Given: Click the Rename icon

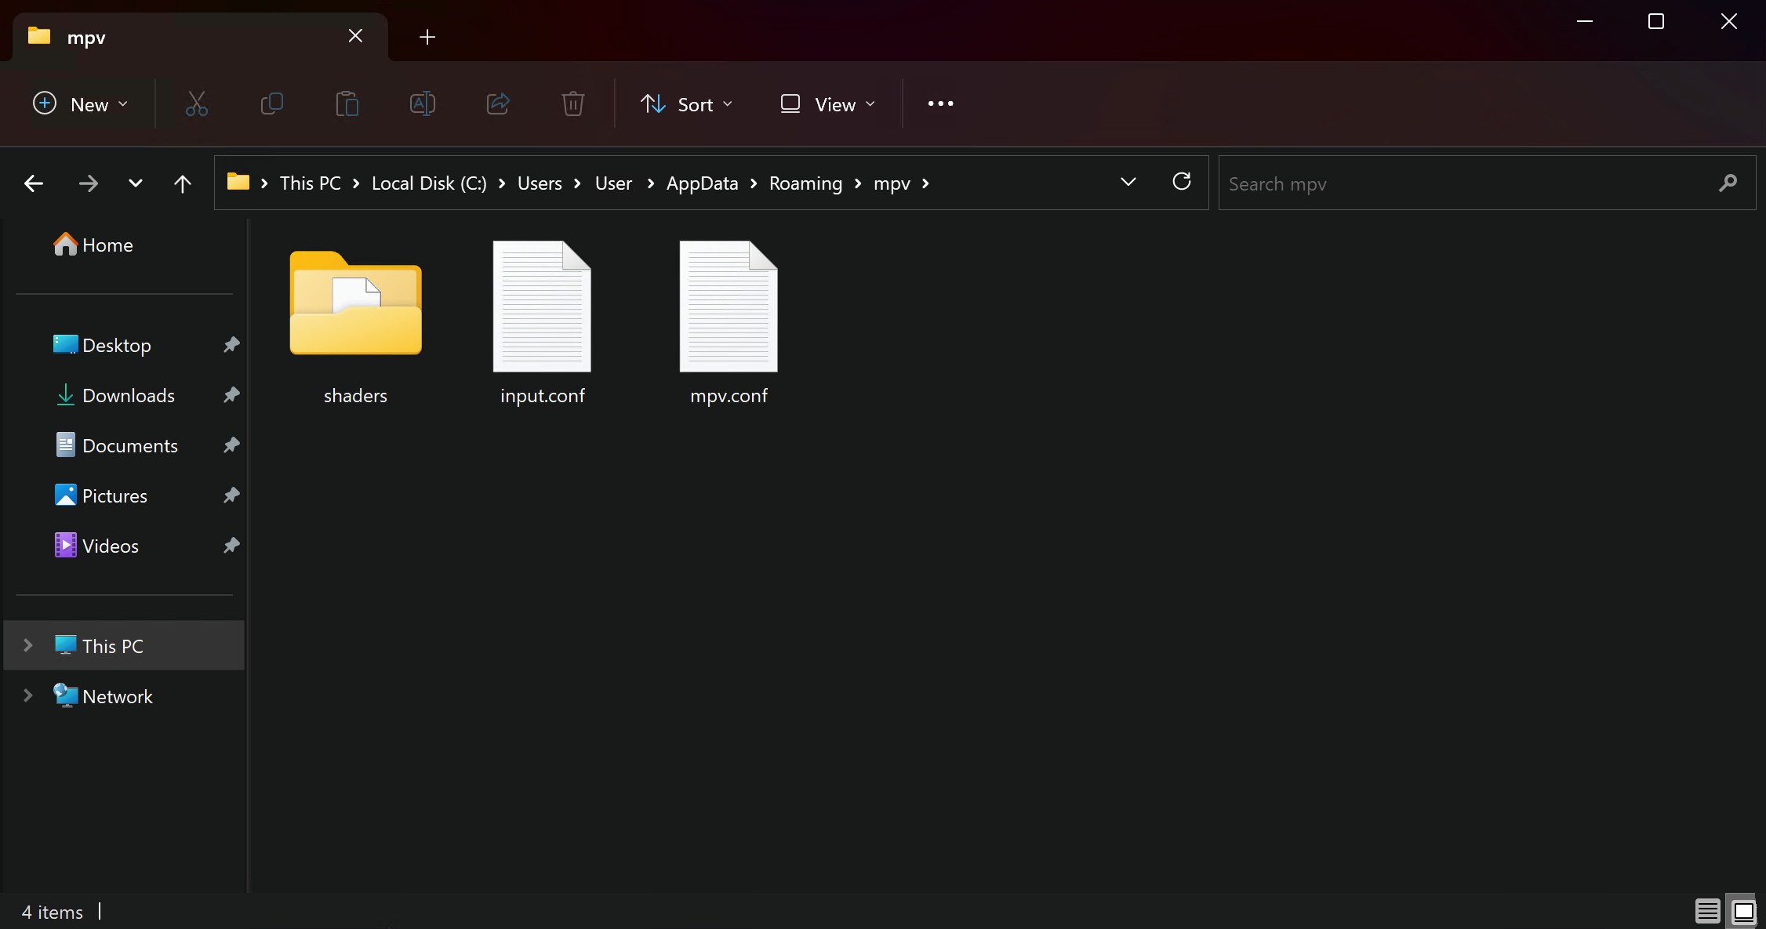Looking at the screenshot, I should click(x=422, y=103).
